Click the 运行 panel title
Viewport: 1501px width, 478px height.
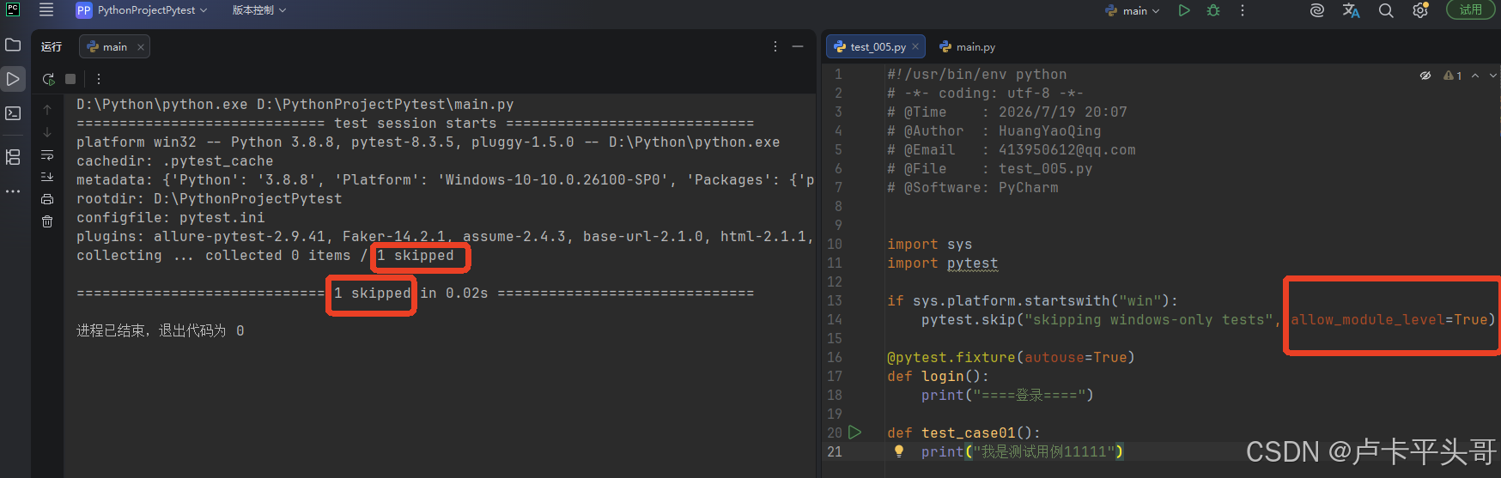click(x=52, y=47)
